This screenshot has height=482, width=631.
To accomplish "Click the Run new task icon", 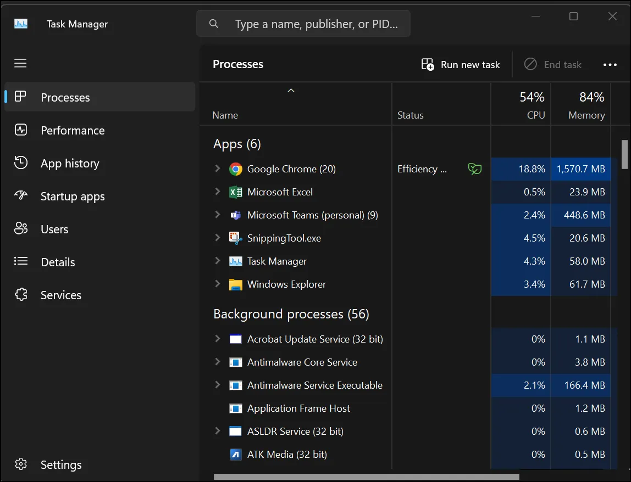I will point(428,64).
